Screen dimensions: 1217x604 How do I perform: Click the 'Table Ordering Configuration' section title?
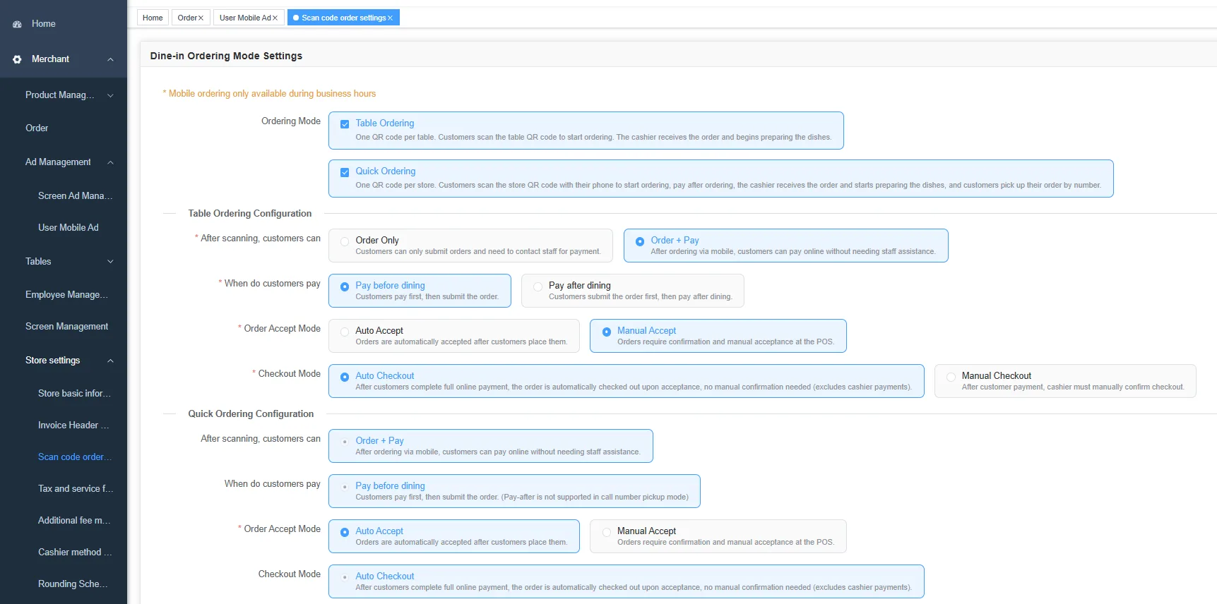click(x=249, y=214)
